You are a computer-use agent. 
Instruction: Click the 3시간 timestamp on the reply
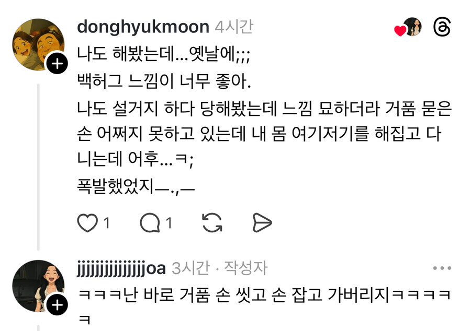(190, 268)
